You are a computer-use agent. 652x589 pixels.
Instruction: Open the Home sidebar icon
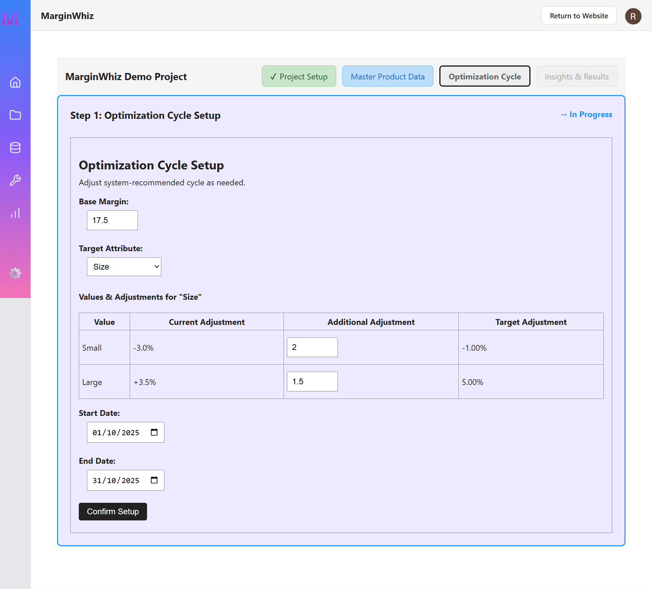pyautogui.click(x=15, y=82)
